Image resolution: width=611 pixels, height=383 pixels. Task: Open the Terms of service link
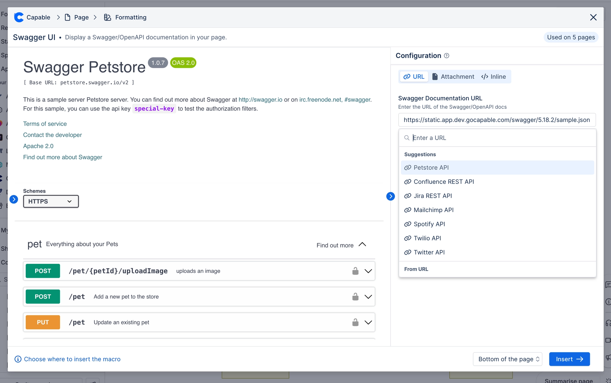(x=45, y=124)
